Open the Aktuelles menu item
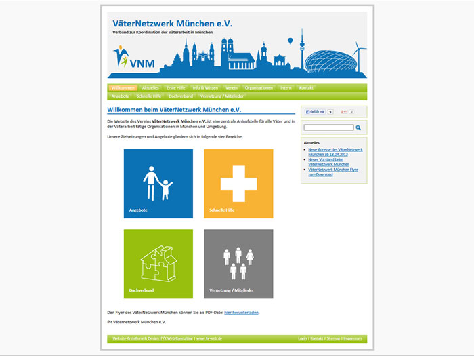The height and width of the screenshot is (356, 474). click(150, 87)
